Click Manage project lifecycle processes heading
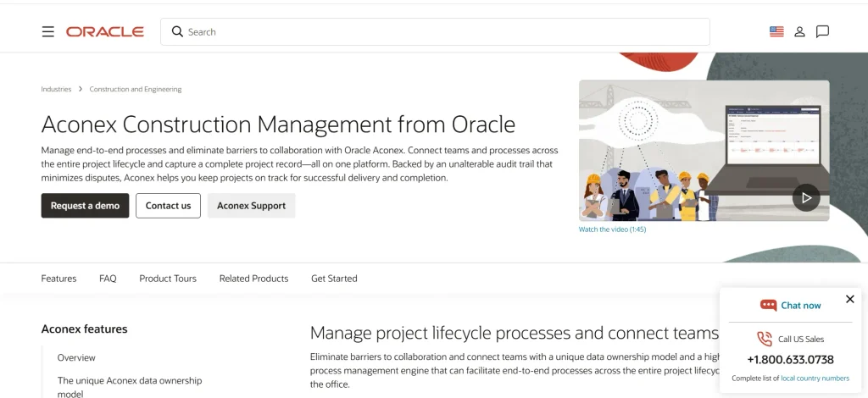This screenshot has height=398, width=868. (515, 333)
